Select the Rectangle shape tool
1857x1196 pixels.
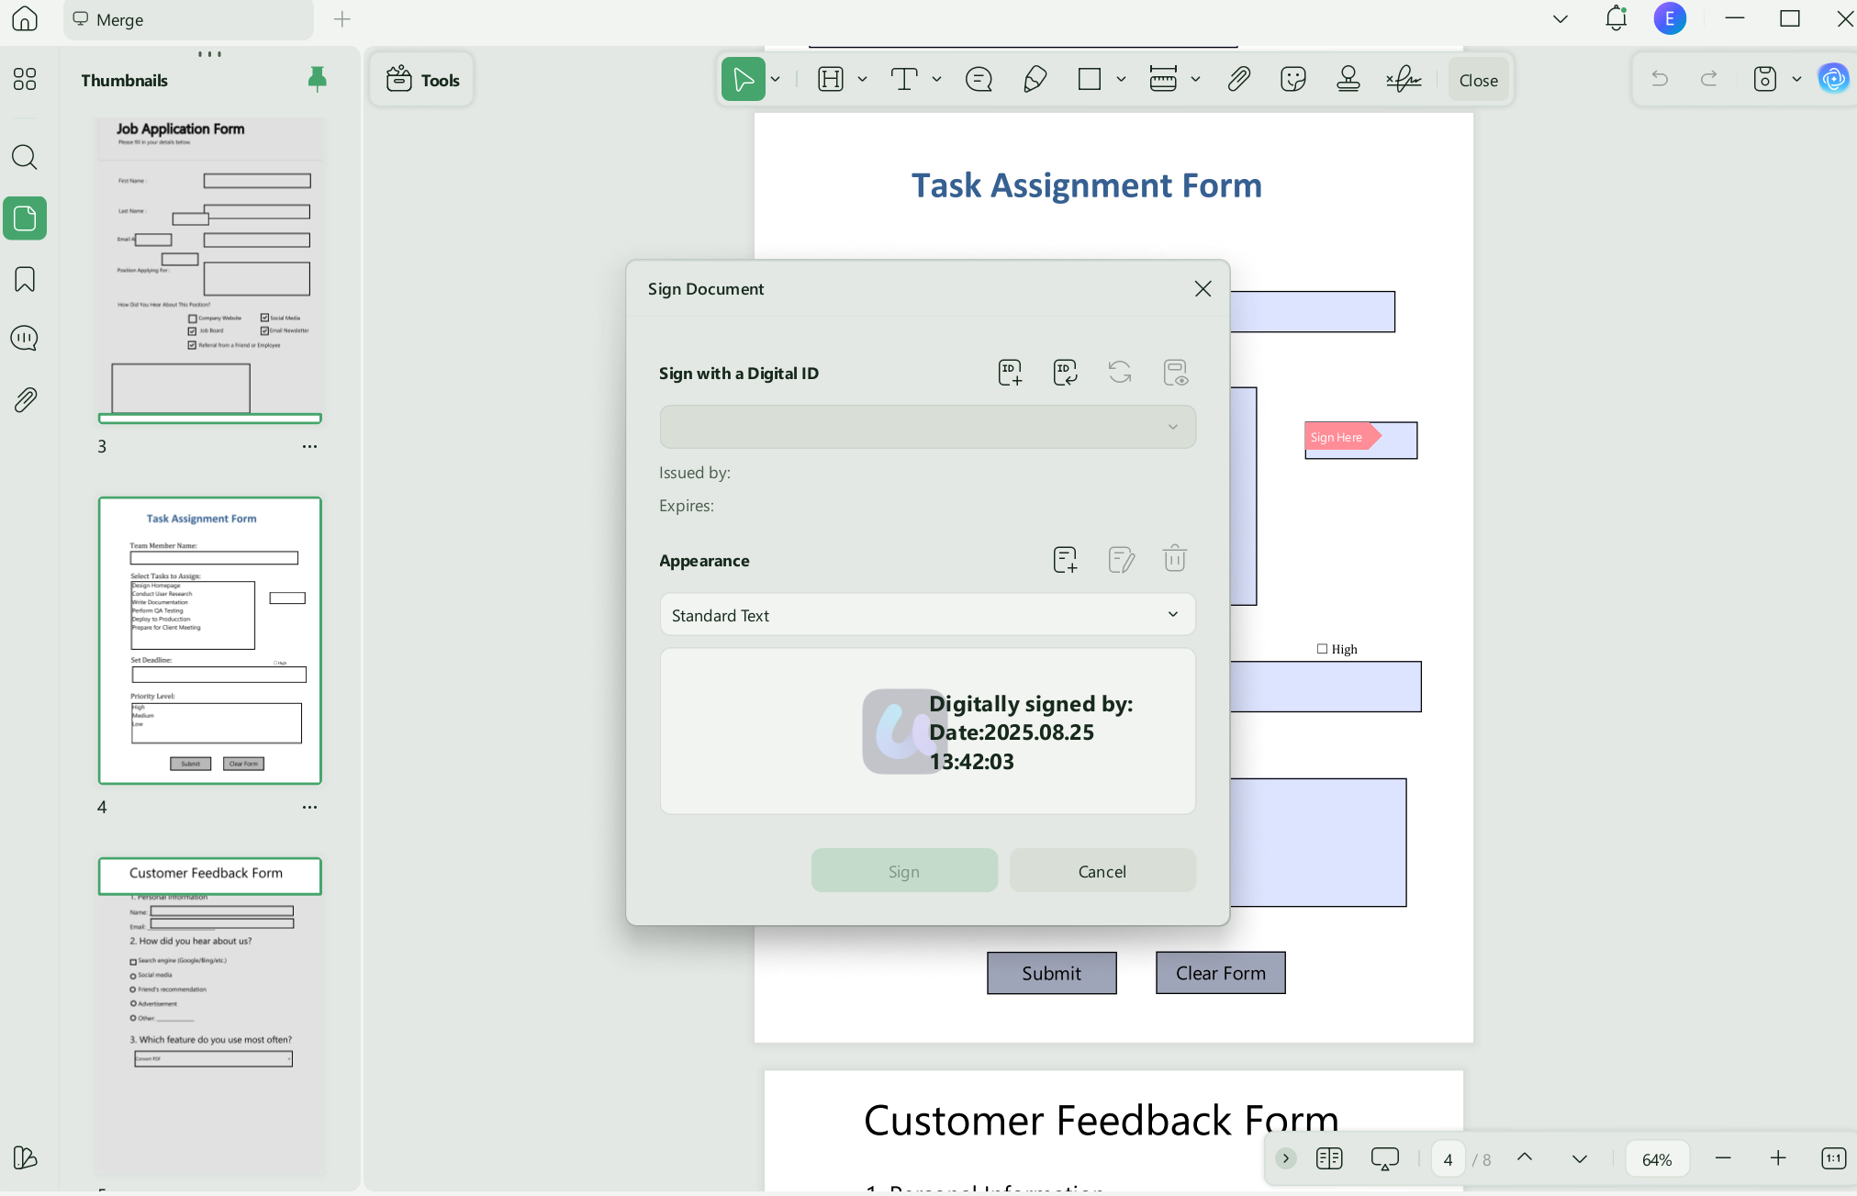[1090, 80]
